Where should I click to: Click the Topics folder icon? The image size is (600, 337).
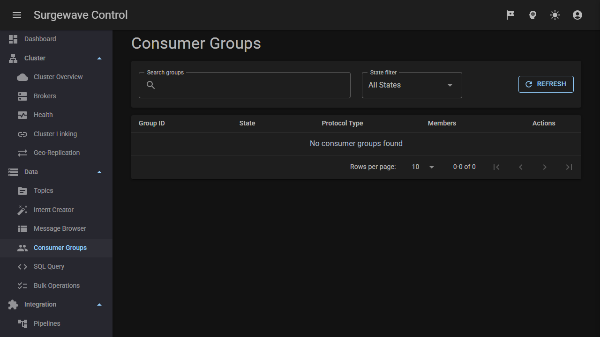point(22,191)
